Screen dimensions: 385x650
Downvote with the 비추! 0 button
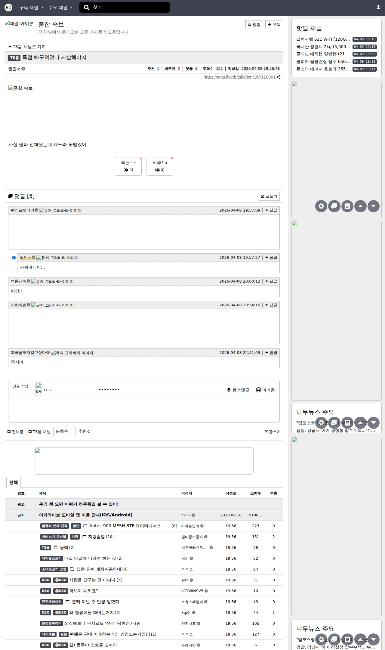pos(159,166)
